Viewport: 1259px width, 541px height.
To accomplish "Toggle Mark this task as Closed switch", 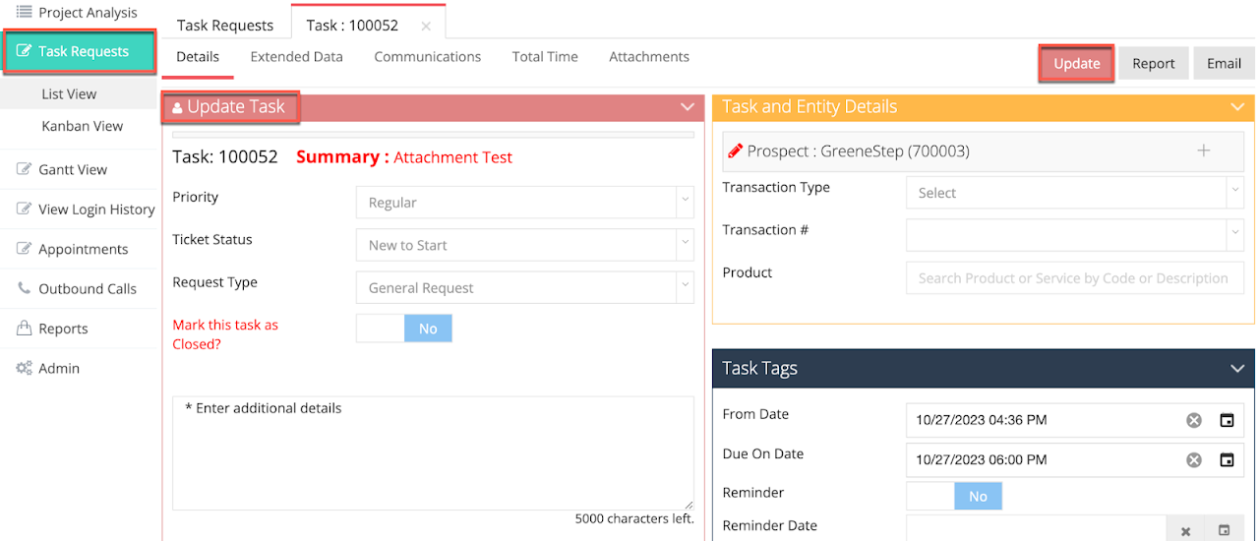I will (404, 329).
